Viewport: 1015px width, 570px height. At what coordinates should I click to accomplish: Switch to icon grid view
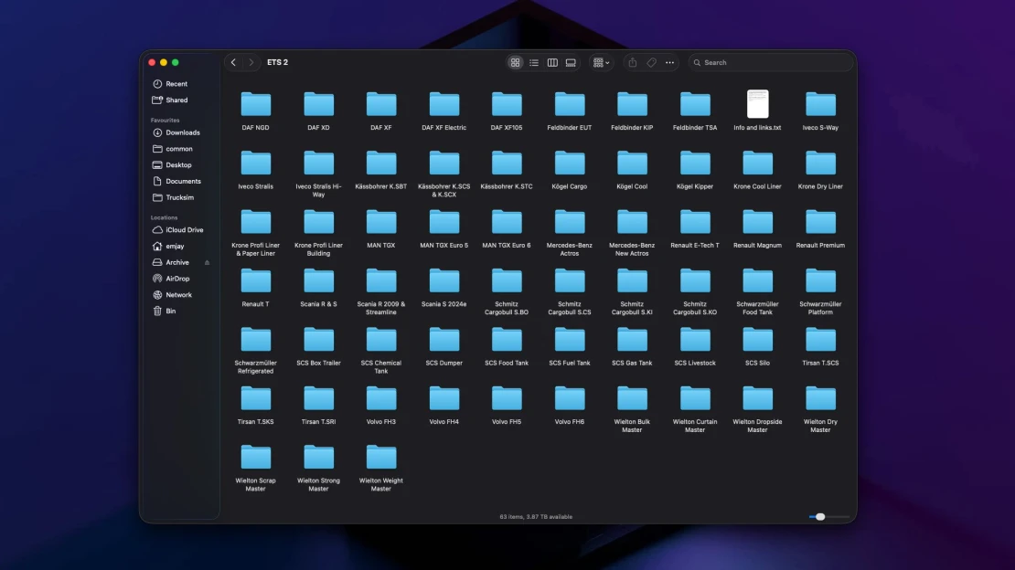point(515,63)
